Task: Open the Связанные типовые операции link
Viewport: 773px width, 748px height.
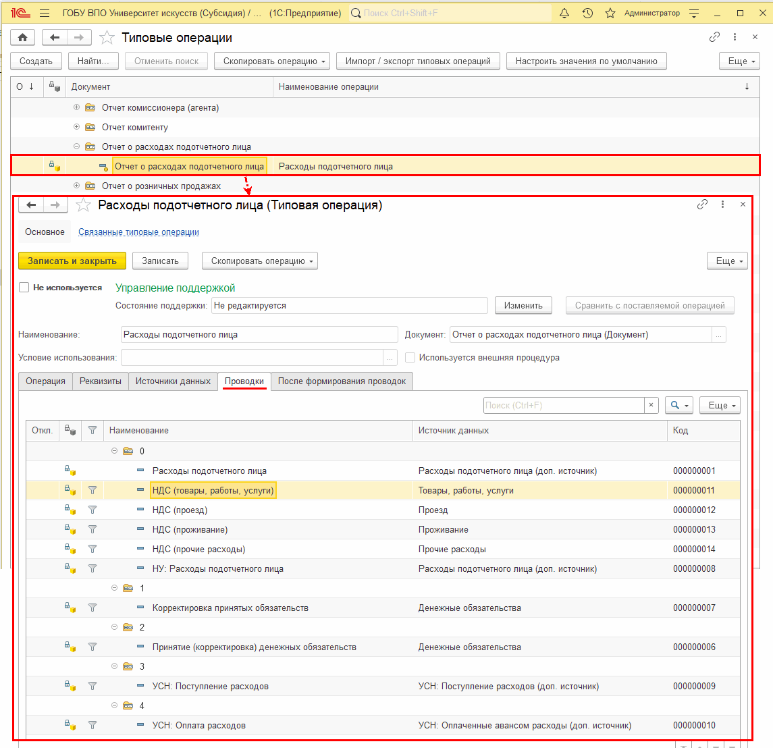Action: (138, 232)
